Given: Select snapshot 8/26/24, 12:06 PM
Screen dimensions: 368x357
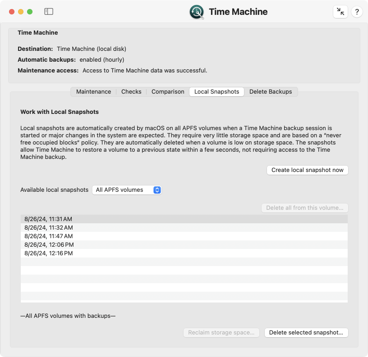Looking at the screenshot, I should [x=184, y=244].
